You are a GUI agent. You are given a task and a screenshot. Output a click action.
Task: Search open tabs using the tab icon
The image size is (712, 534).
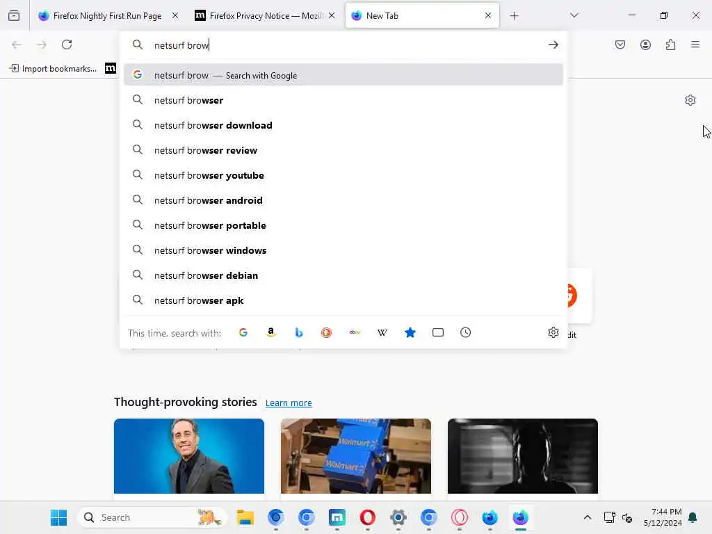[438, 333]
